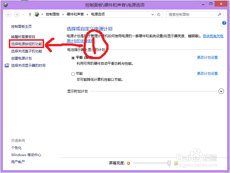
Task: Open the address bar history dropdown
Action: pyautogui.click(x=153, y=14)
